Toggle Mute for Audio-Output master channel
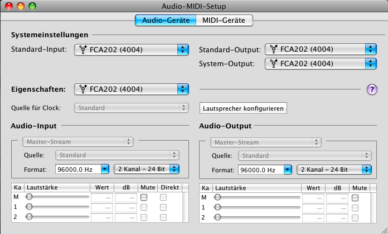 click(355, 197)
